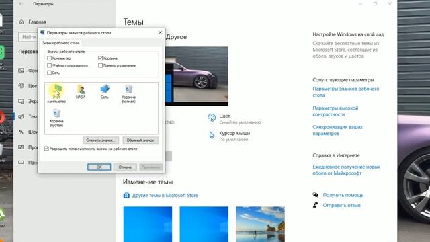Screen dimensions: 430x242
Task: Click the Получить помощь chat icon
Action: coord(315,195)
